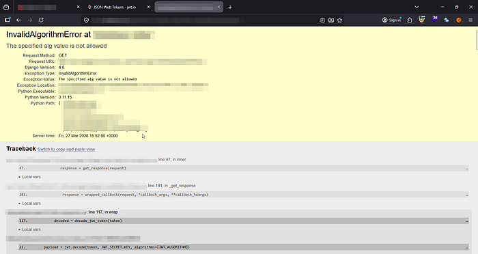Screen dimensions: 478x254
Task: Click the Request Method value GET
Action: (x=63, y=55)
